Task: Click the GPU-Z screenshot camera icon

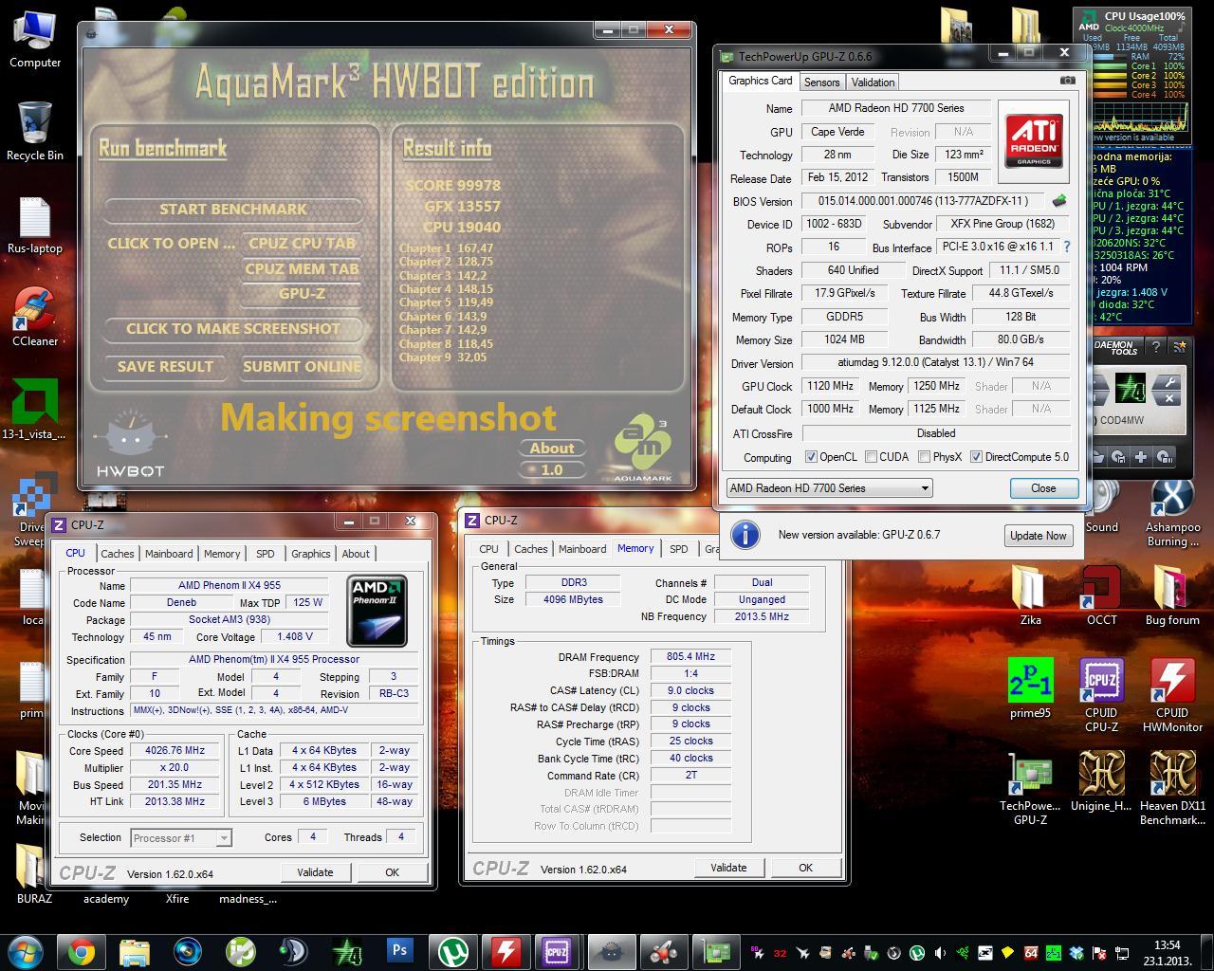Action: click(x=1068, y=81)
